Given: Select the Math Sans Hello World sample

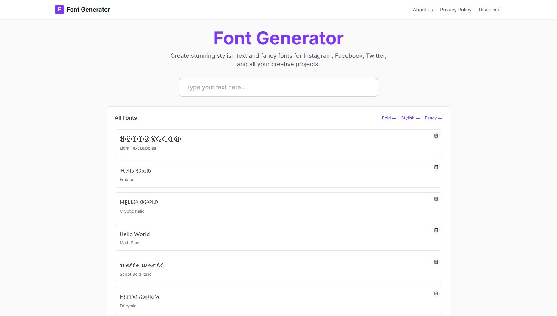Looking at the screenshot, I should click(x=134, y=234).
